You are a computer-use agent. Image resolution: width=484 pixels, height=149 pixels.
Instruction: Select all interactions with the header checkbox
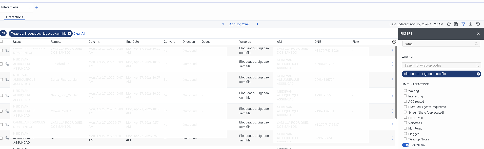(1, 41)
